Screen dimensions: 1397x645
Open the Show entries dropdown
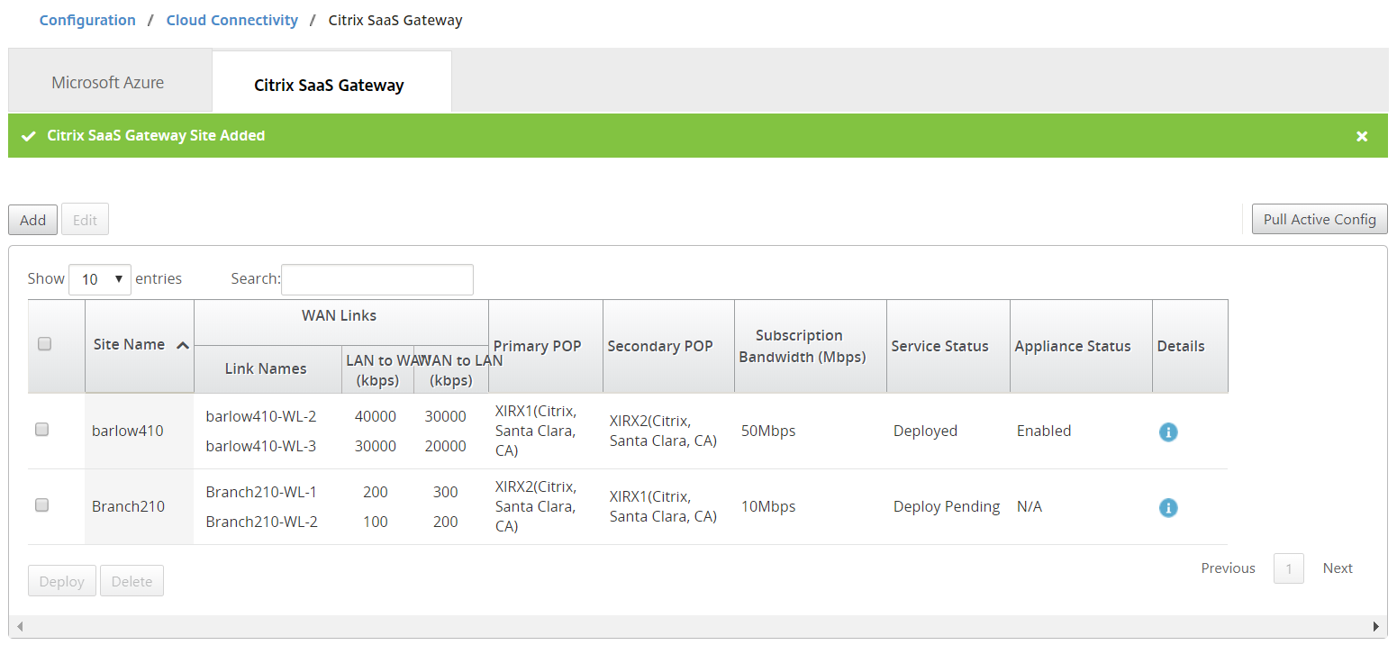99,279
